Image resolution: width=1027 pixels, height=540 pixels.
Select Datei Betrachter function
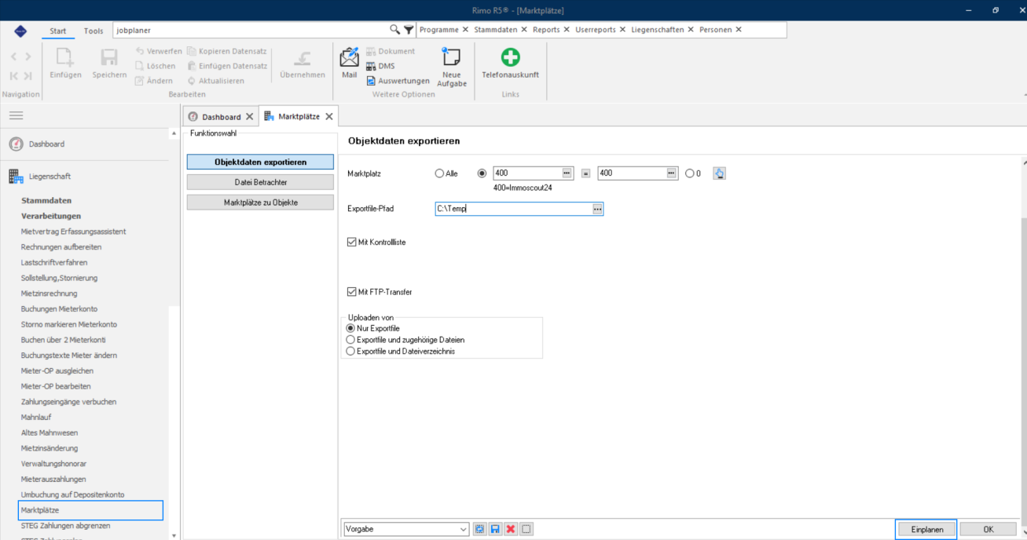(261, 182)
